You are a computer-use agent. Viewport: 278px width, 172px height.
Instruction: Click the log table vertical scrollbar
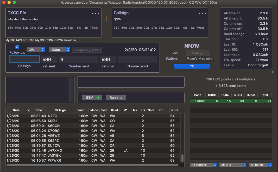click(182, 158)
